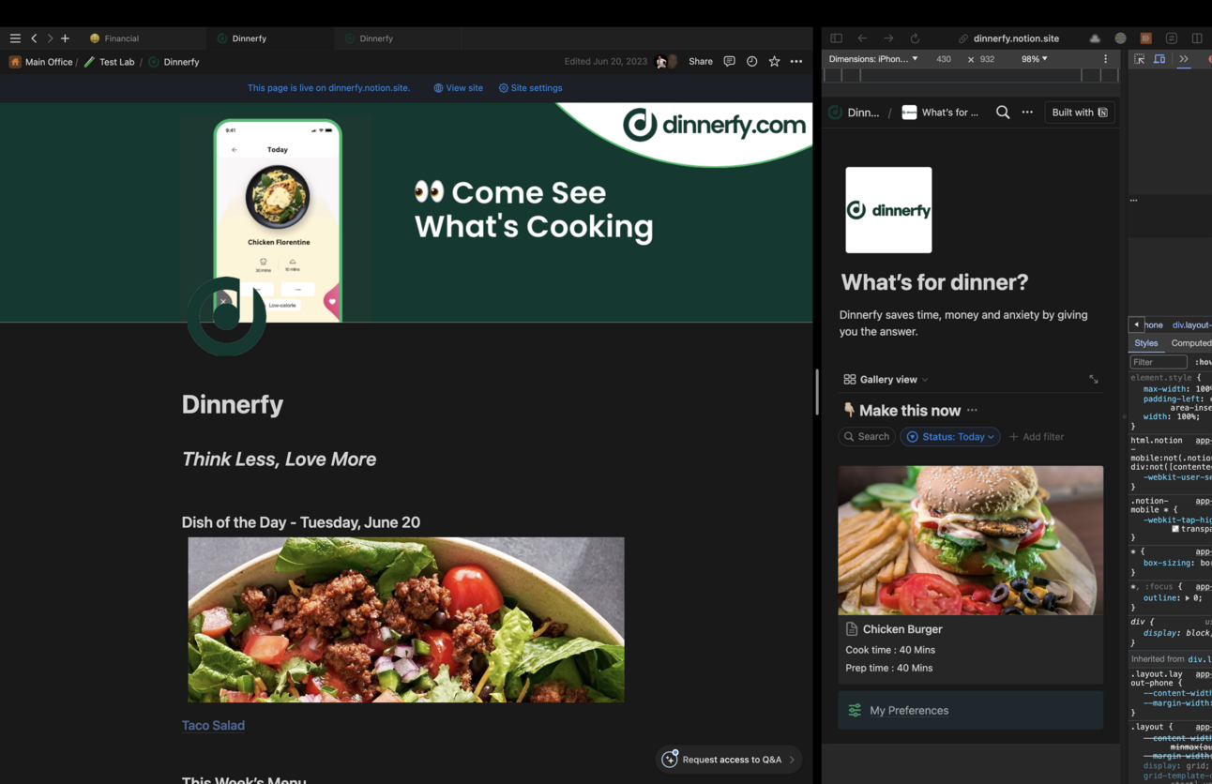Open the Gallery view dropdown

(x=886, y=380)
